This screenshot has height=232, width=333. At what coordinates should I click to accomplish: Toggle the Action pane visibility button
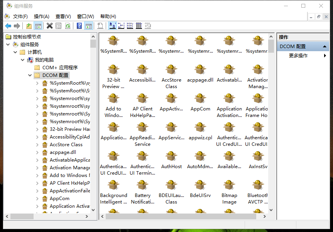click(88, 26)
